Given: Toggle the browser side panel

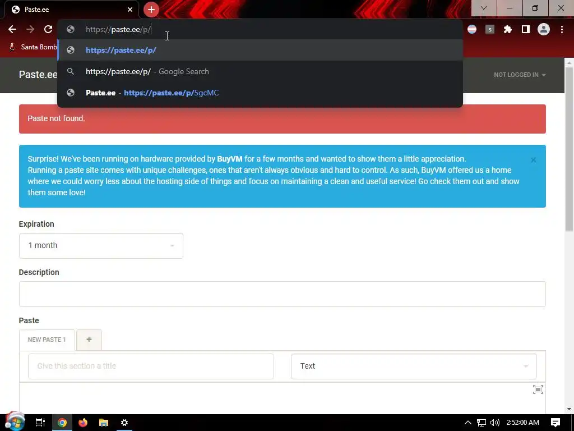Looking at the screenshot, I should pos(526,29).
